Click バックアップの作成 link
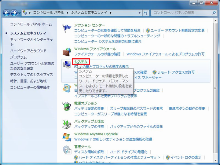The image size is (220, 165). click(x=89, y=127)
